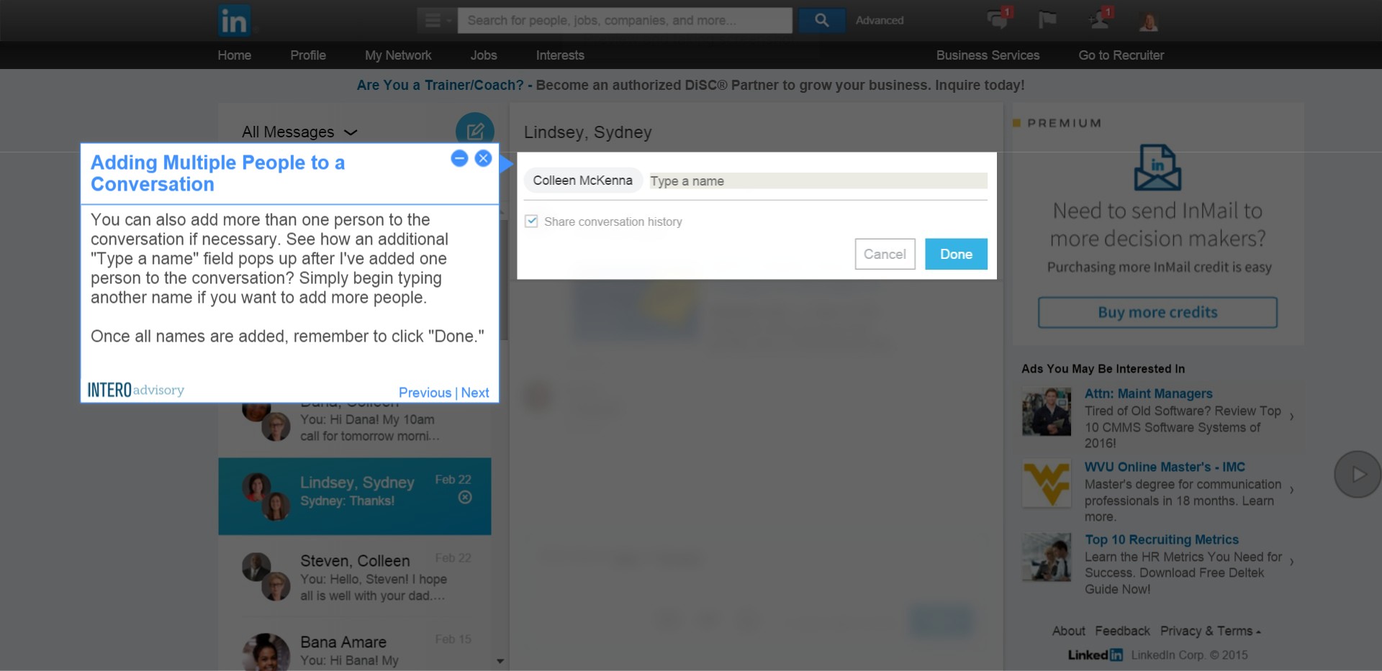Screen dimensions: 1382x671
Task: Expand Privacy & Terms dropdown
Action: 1210,631
